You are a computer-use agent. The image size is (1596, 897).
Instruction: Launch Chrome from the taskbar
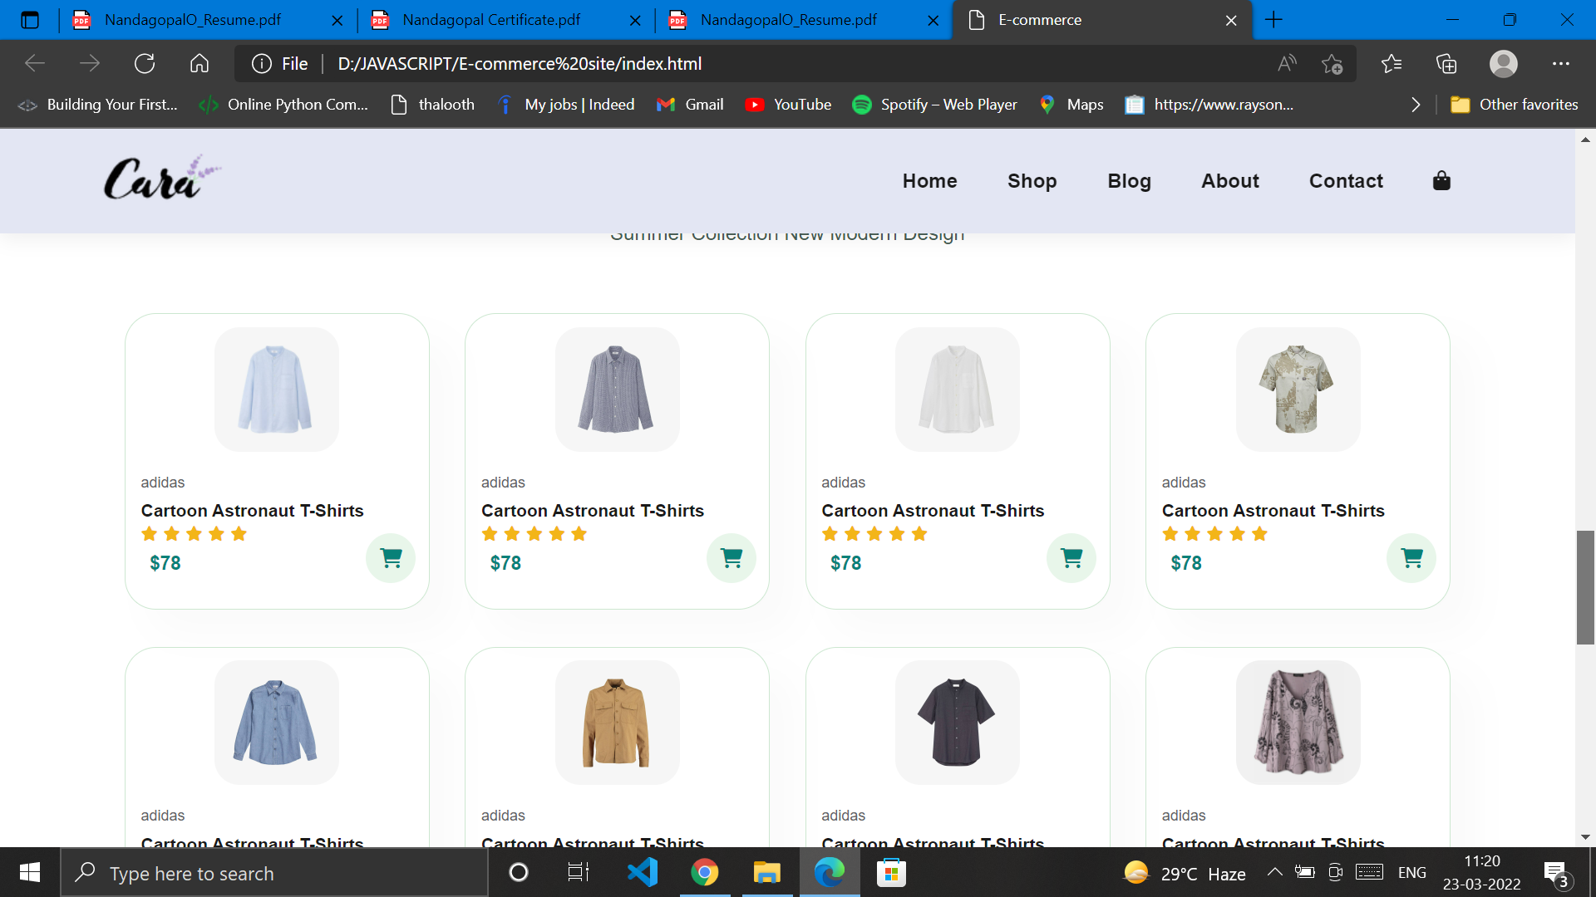(x=704, y=872)
